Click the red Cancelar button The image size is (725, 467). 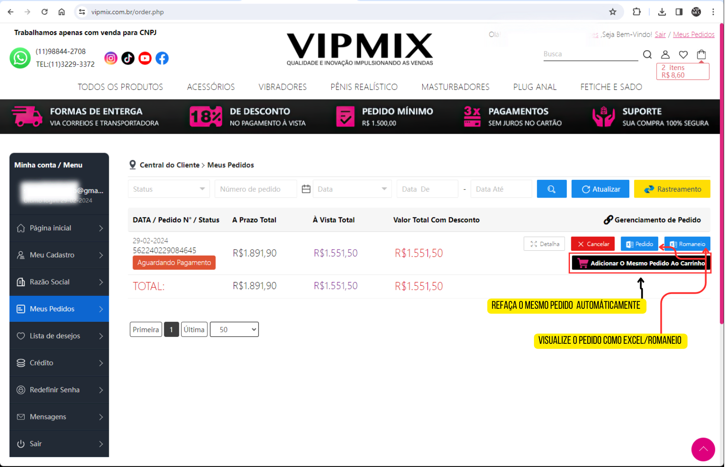coord(593,244)
